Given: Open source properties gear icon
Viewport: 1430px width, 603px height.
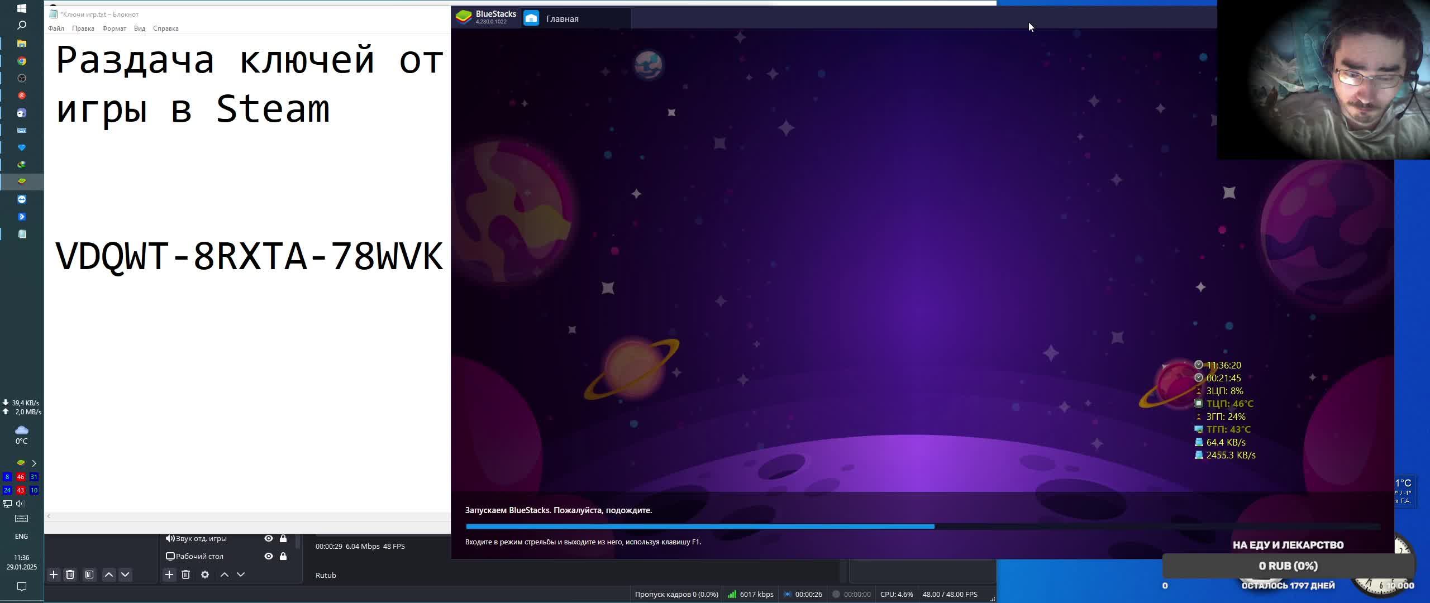Looking at the screenshot, I should coord(205,575).
